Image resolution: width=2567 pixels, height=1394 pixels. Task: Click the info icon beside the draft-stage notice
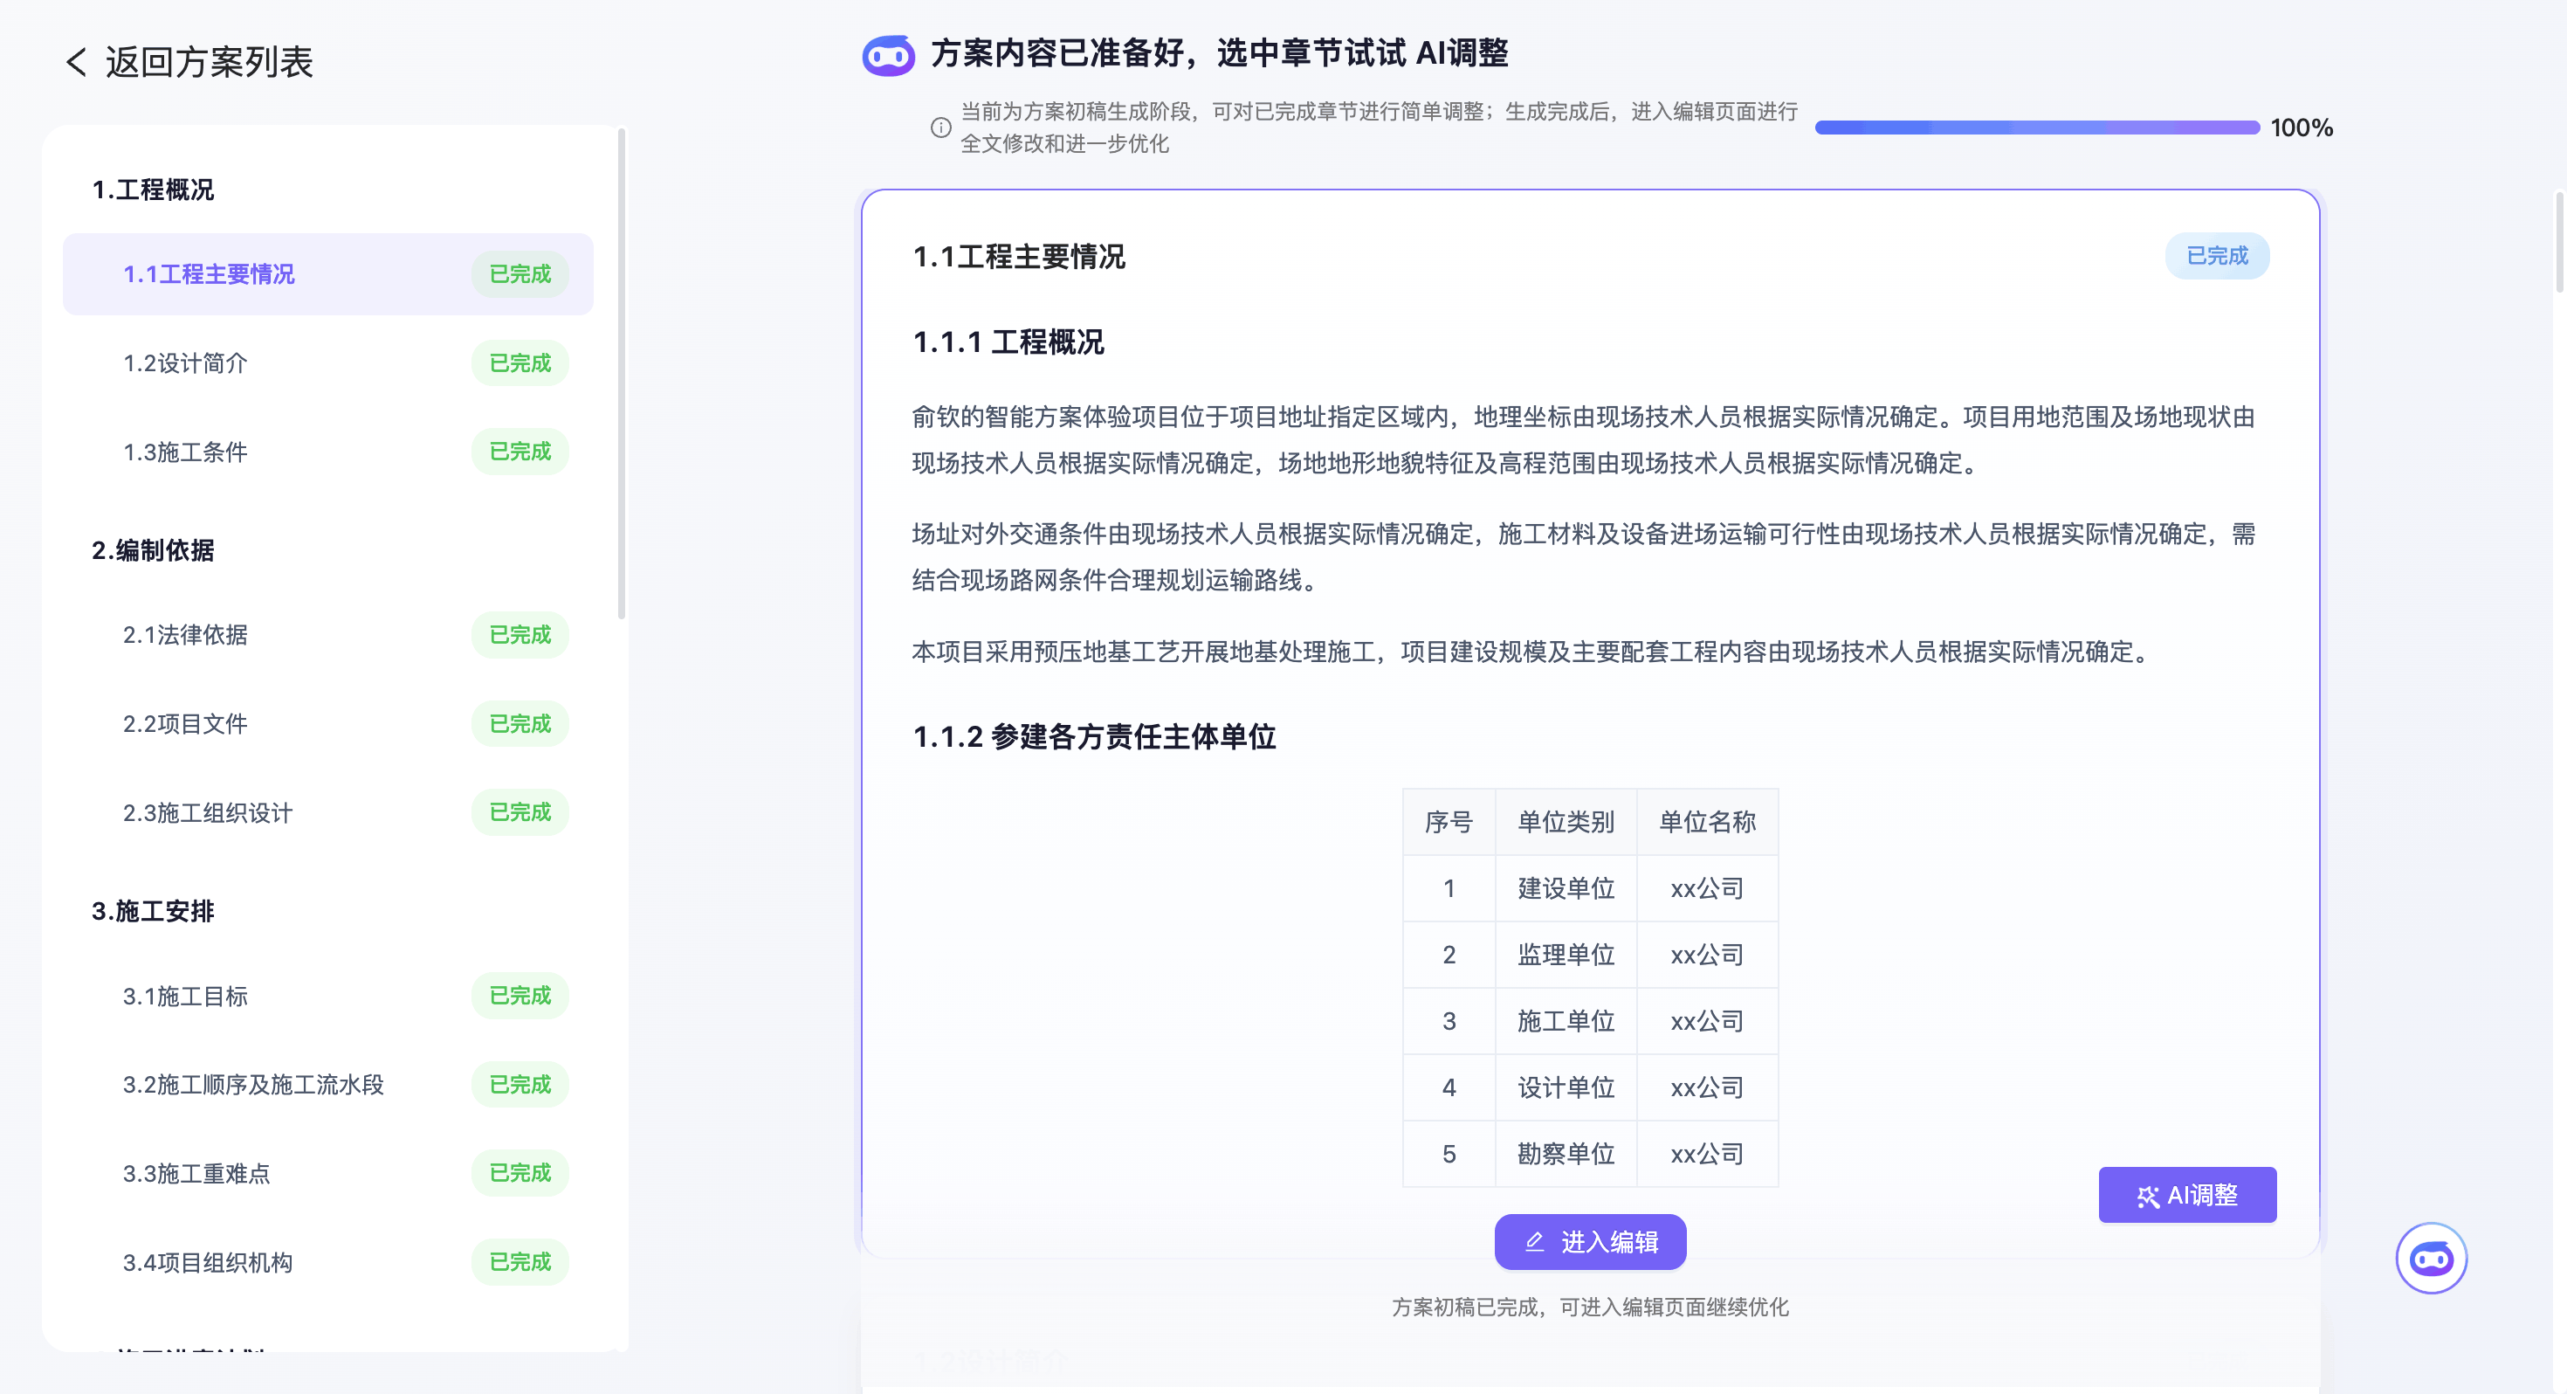click(939, 128)
